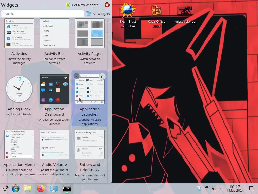Image resolution: width=258 pixels, height=194 pixels.
Task: Select Battery and Brightness widget preview
Action: click(90, 144)
